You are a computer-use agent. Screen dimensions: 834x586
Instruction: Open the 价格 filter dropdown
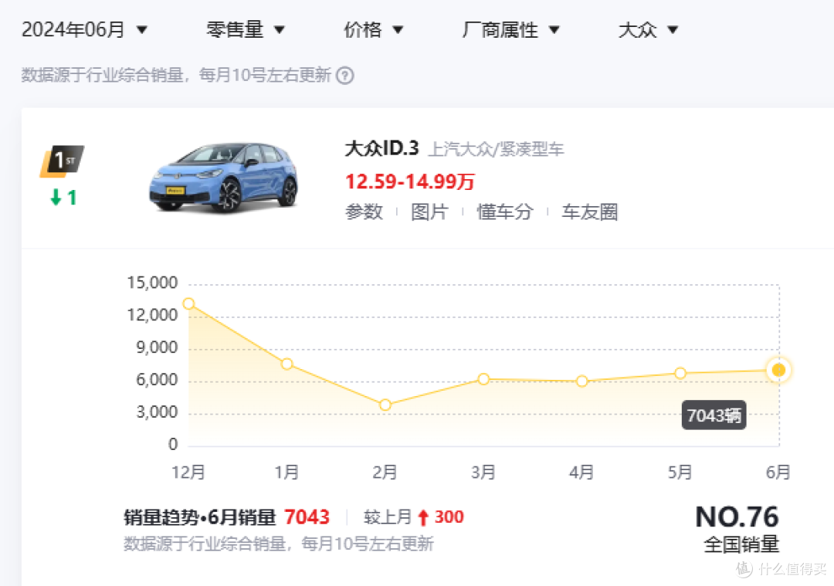point(373,29)
